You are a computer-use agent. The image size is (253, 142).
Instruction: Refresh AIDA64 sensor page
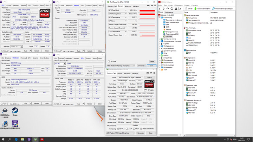[172, 9]
